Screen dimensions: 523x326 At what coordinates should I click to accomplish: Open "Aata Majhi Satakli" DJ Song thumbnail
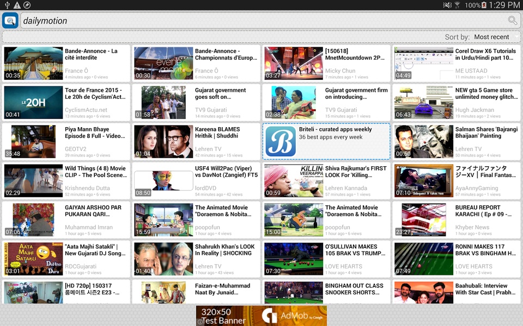(x=33, y=259)
